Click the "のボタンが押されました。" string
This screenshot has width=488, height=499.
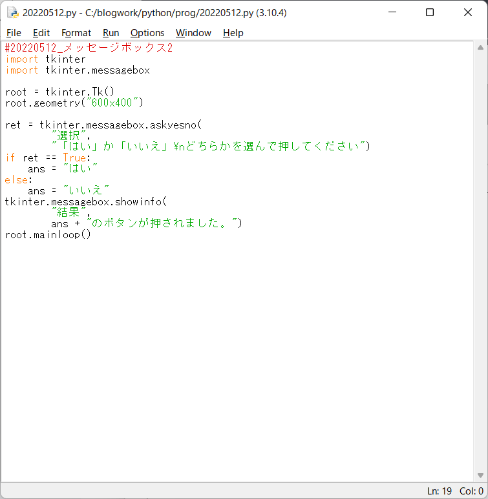pos(162,223)
